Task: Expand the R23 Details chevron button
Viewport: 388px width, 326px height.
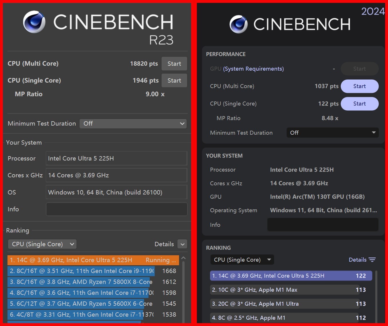Action: click(x=182, y=244)
